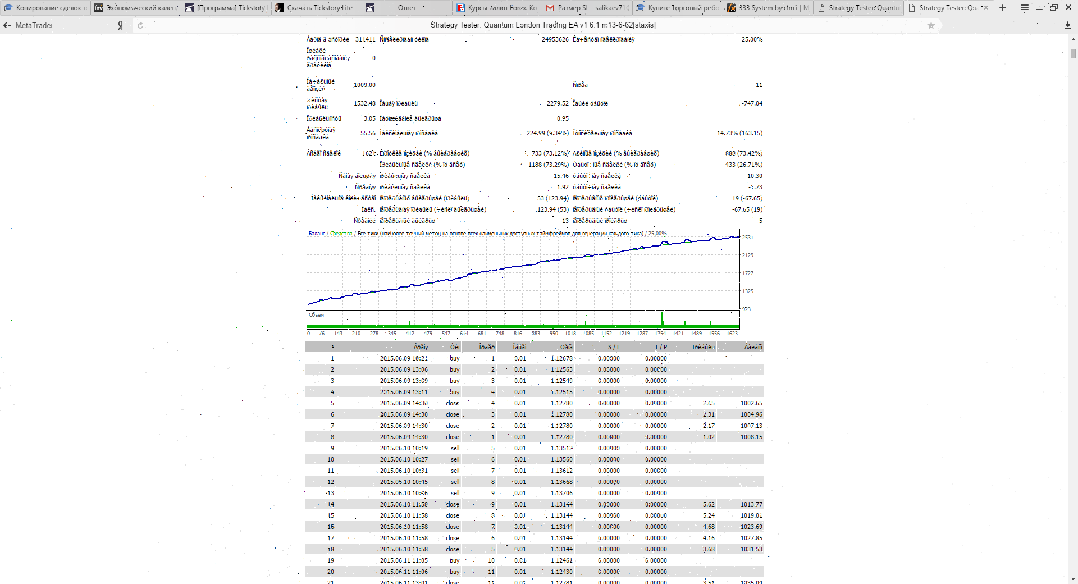Open the Yandex home 'Я' button
1078x584 pixels.
point(120,25)
